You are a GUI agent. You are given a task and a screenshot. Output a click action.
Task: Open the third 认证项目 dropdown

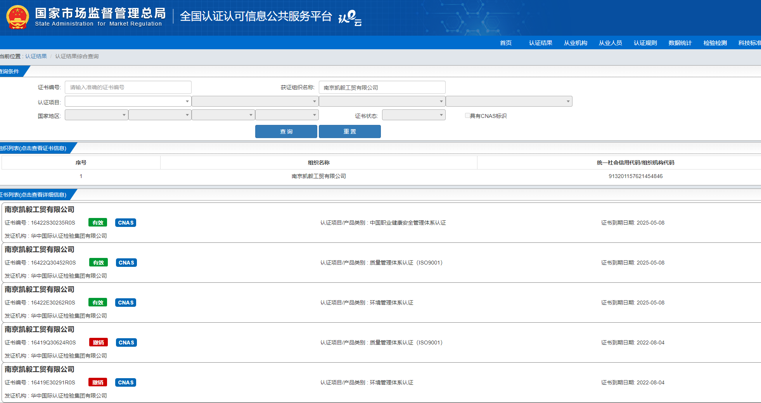point(382,101)
